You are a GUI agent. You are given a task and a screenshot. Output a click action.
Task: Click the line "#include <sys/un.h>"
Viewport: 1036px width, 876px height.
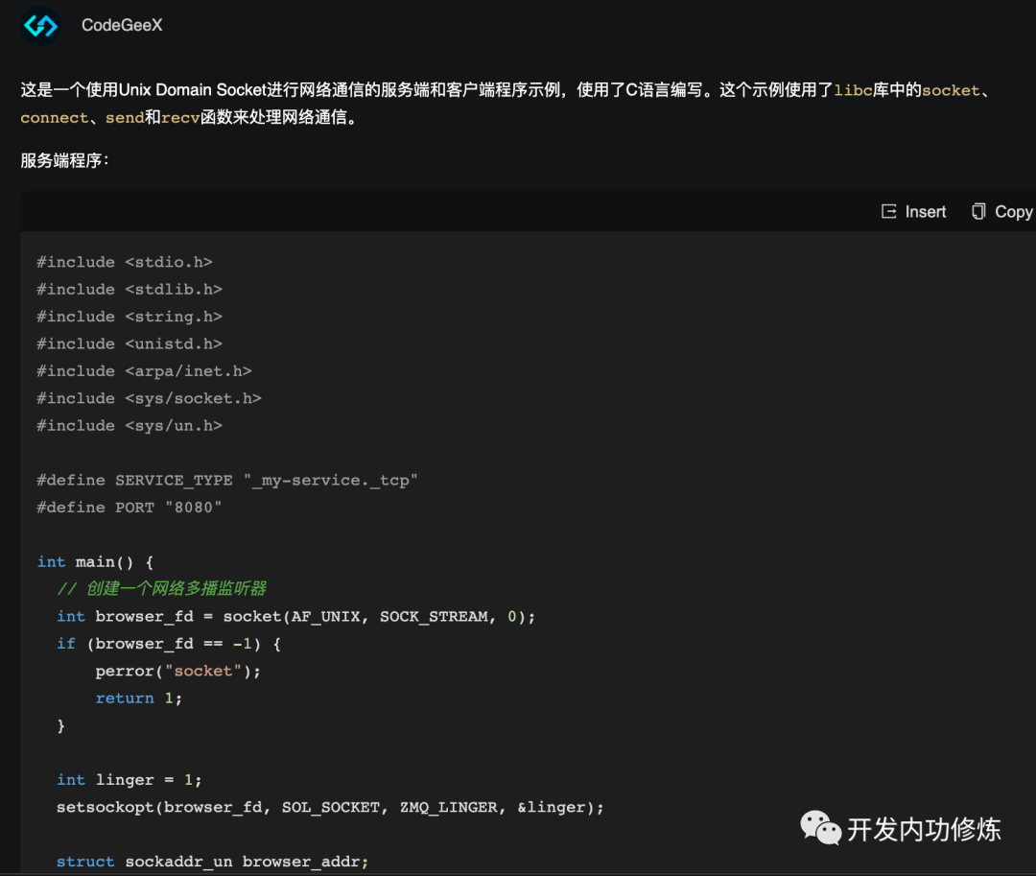(129, 425)
